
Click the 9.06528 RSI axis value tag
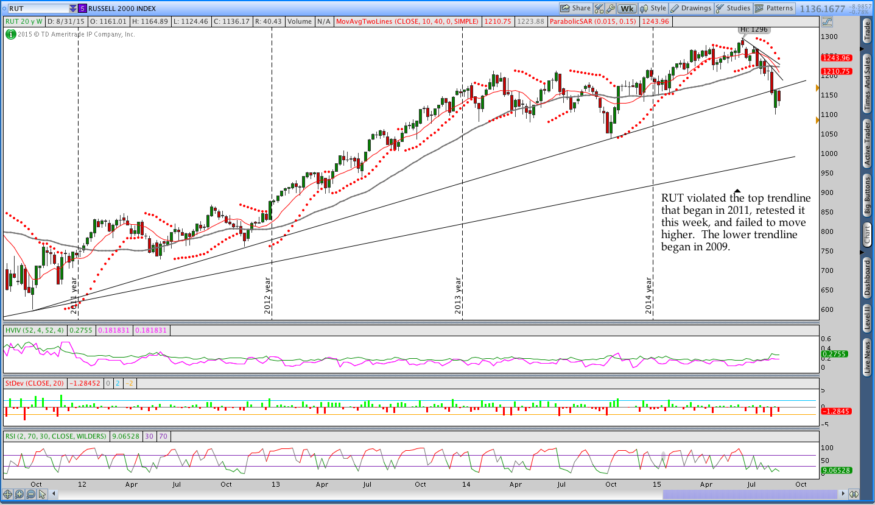click(836, 470)
